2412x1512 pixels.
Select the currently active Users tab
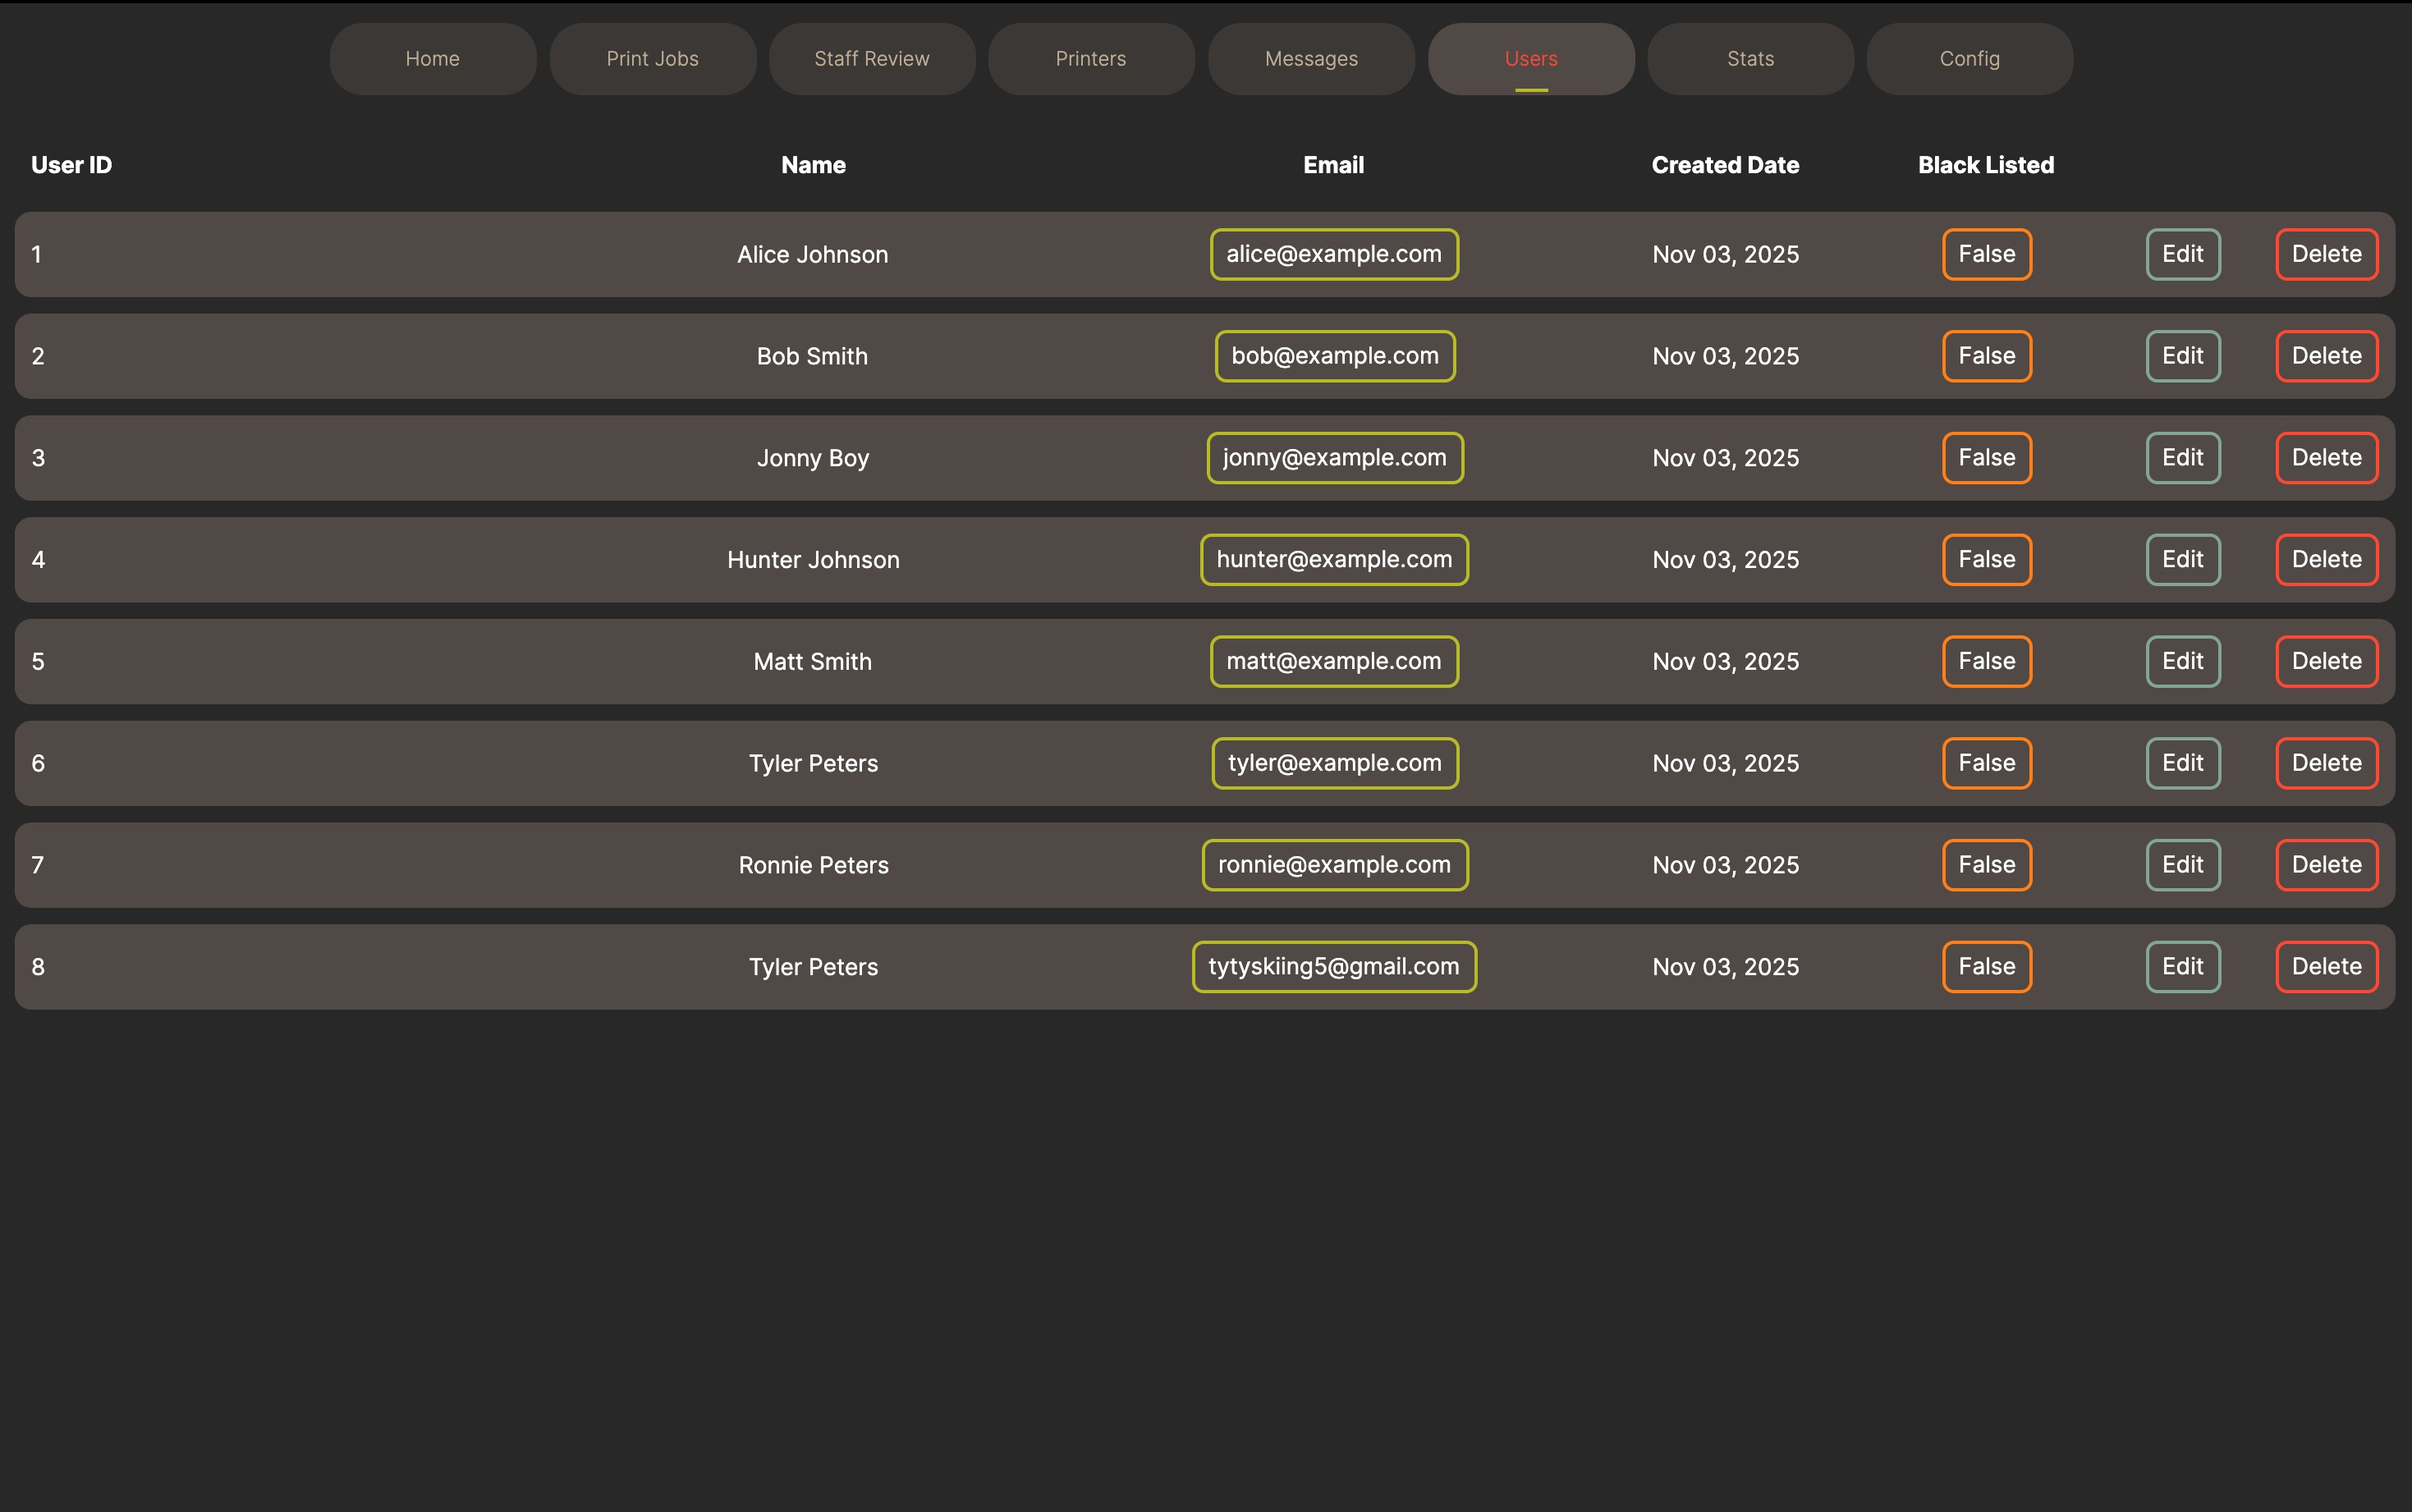point(1530,58)
